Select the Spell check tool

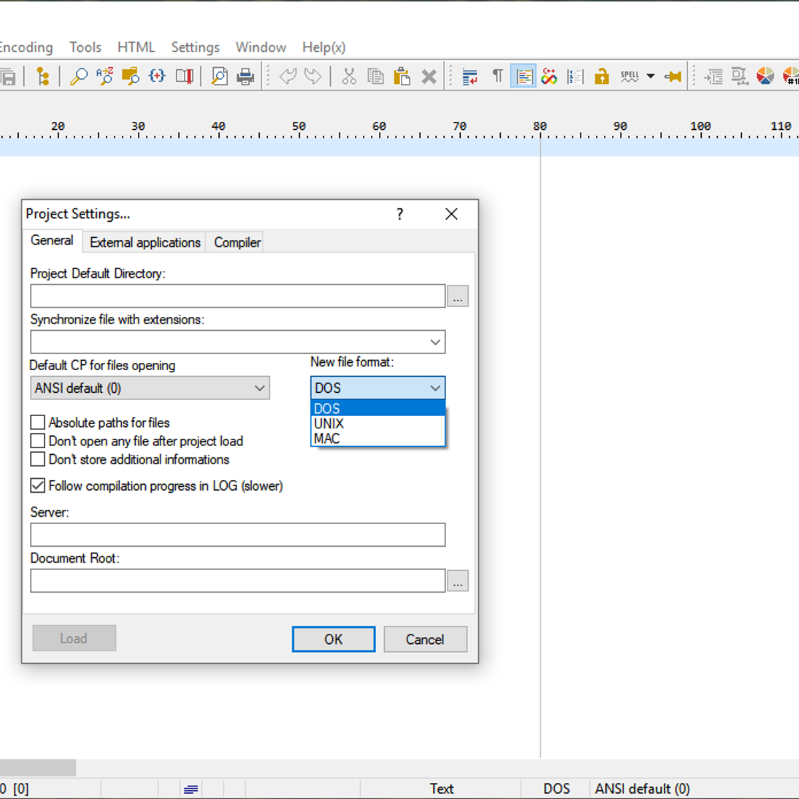coord(630,76)
